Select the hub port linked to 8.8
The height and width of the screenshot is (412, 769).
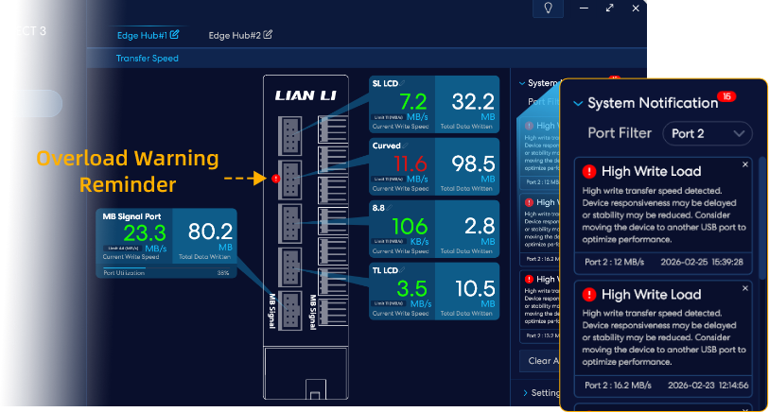click(x=289, y=223)
